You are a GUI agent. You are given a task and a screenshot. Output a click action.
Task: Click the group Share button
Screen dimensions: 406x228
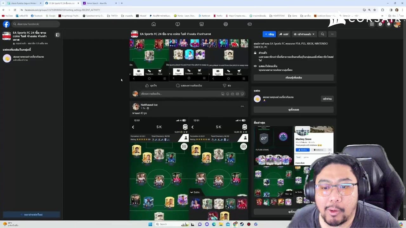[284, 34]
